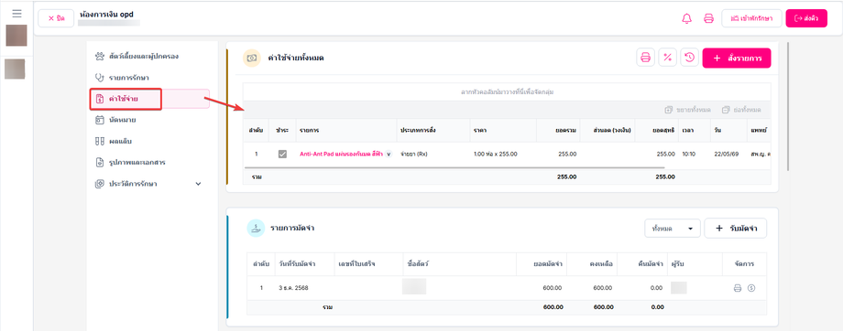Image resolution: width=843 pixels, height=331 pixels.
Task: Click the ส่วนลด (วงเงิน) column header
Action: pos(608,131)
